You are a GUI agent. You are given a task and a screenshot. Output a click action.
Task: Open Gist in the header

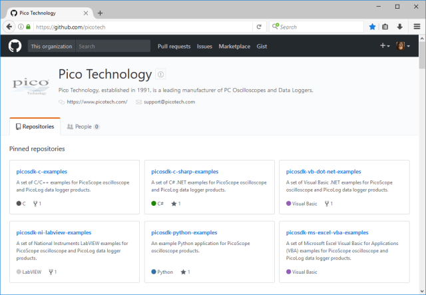pos(262,46)
